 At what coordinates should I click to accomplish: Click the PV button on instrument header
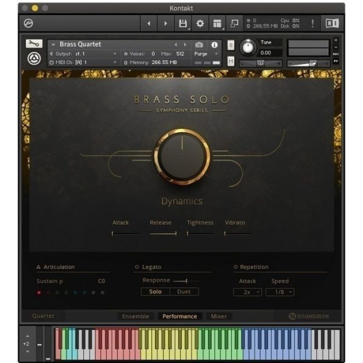(x=336, y=61)
